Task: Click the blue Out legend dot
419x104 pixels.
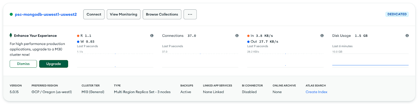Action: 249,42
